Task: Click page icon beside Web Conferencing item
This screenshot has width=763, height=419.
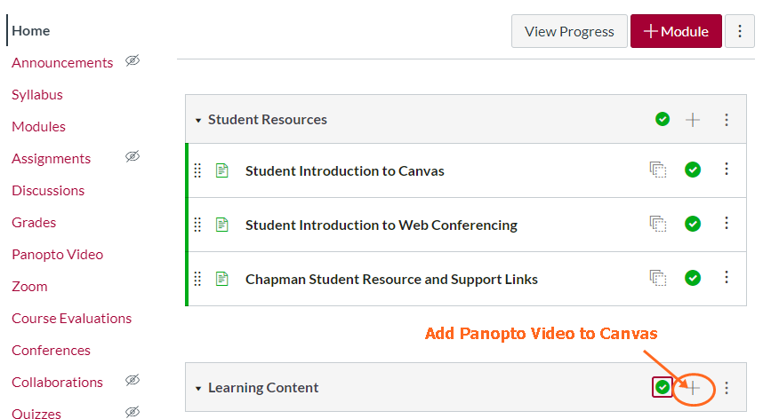Action: (222, 225)
